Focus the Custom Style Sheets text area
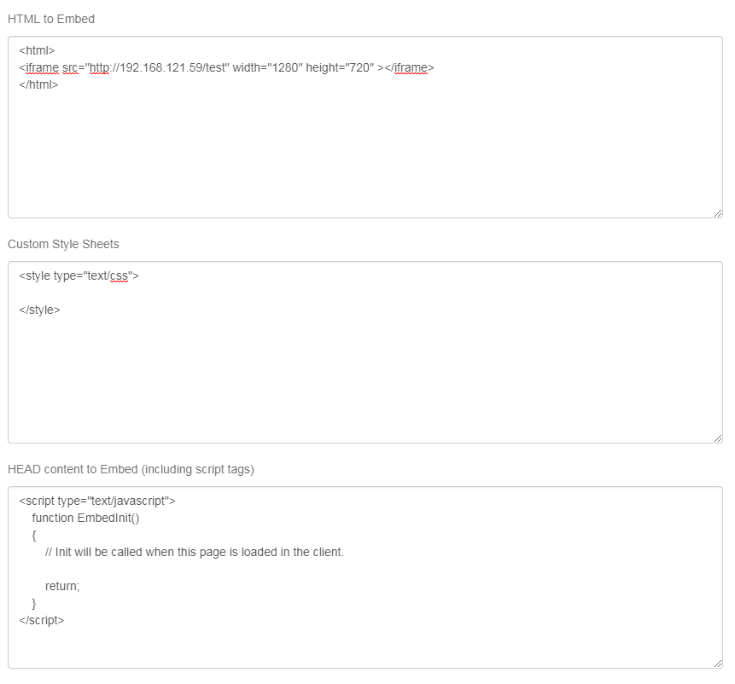 tap(365, 375)
